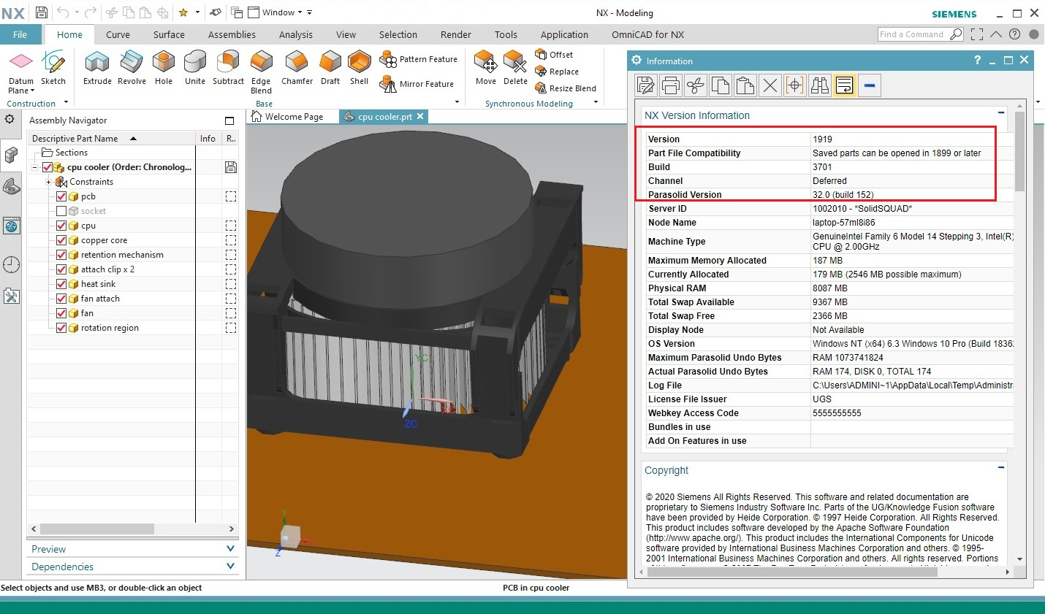Uncheck the pcb component checkbox
This screenshot has height=614, width=1045.
61,196
